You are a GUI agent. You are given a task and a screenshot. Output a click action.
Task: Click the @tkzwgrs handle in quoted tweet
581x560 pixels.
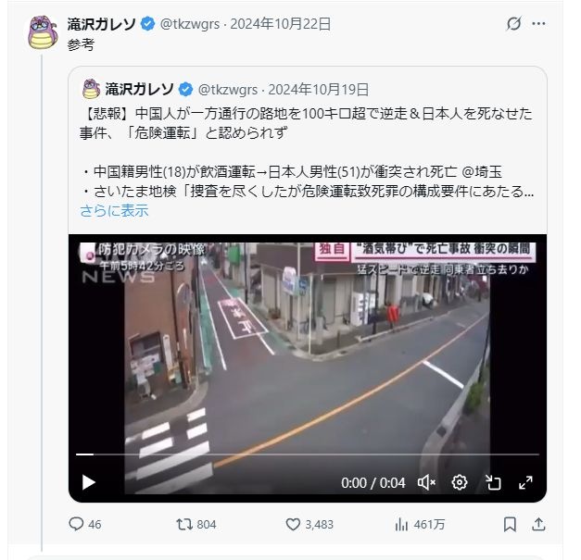pyautogui.click(x=228, y=90)
